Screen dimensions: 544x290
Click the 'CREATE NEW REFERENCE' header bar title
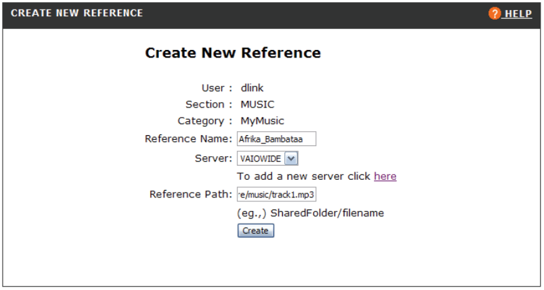pyautogui.click(x=77, y=14)
